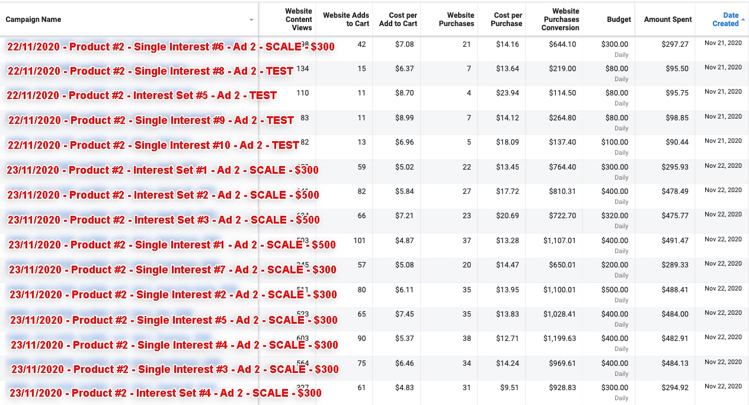Open the Single Interest #6 SCALE $300 campaign
Viewport: 749px width, 405px height.
click(x=171, y=47)
